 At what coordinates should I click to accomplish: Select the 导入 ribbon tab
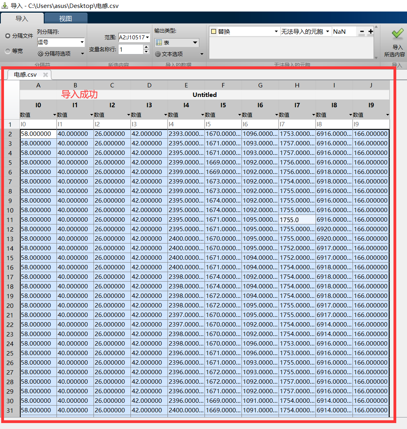(x=22, y=18)
